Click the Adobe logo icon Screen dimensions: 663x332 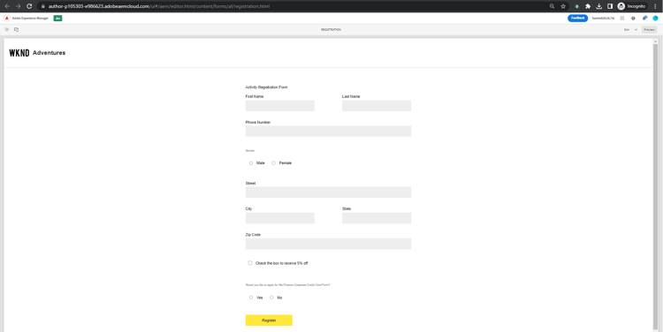click(x=7, y=19)
